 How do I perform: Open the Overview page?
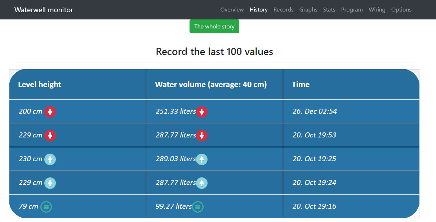click(232, 10)
